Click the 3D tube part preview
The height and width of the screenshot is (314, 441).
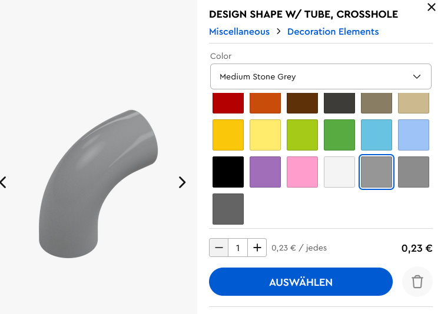pos(98,183)
